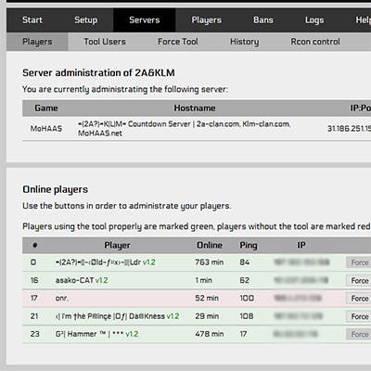
Task: Select player name G³| Hammer v1.2
Action: (96, 334)
